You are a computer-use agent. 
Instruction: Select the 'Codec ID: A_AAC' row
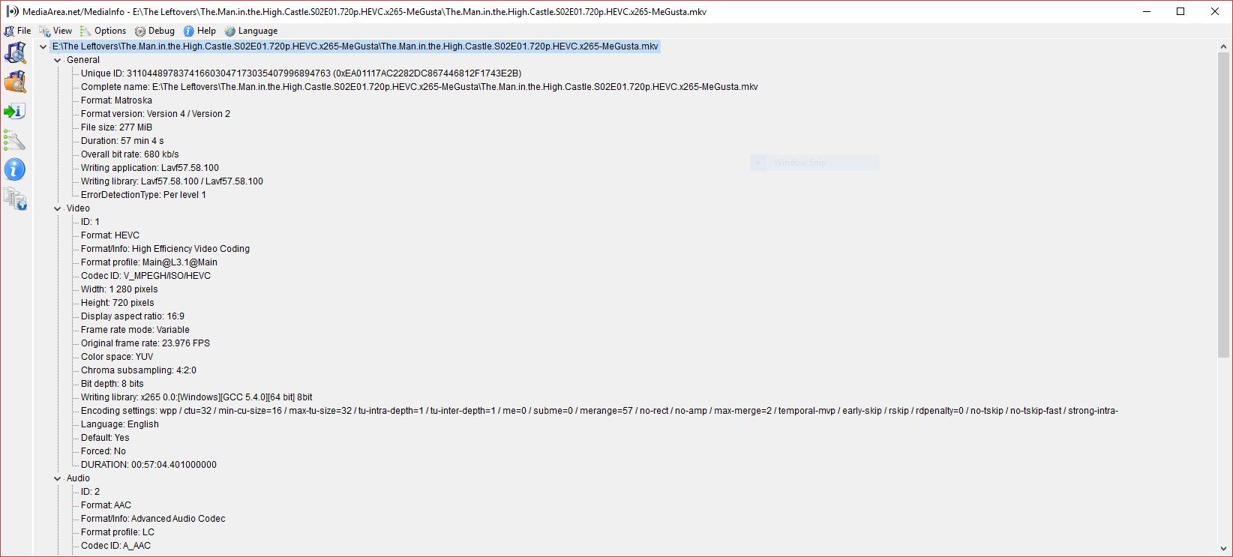[x=115, y=546]
